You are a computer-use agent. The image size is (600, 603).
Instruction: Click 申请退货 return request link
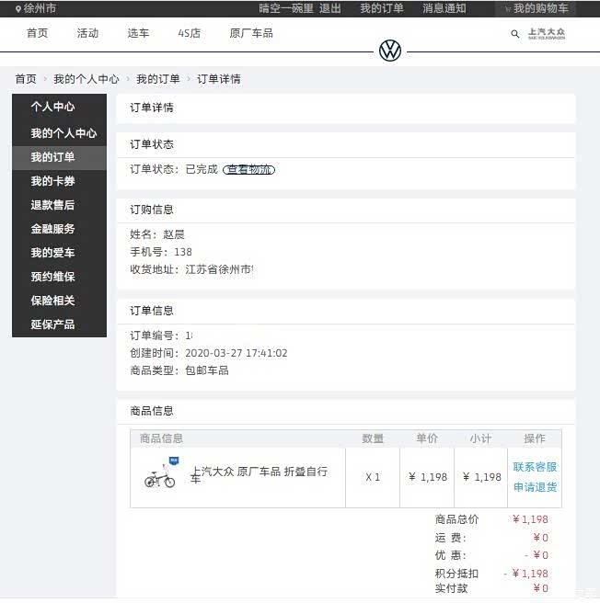pyautogui.click(x=535, y=487)
